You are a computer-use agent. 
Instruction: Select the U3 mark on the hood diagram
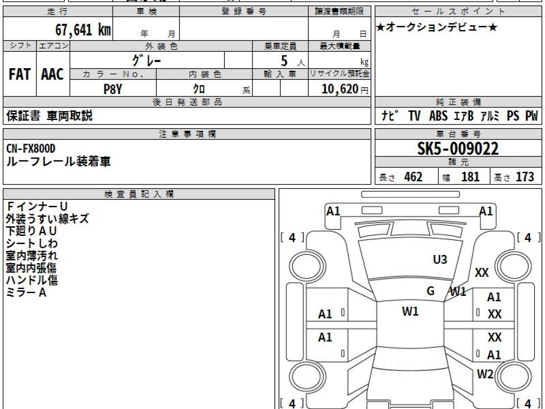pos(440,259)
